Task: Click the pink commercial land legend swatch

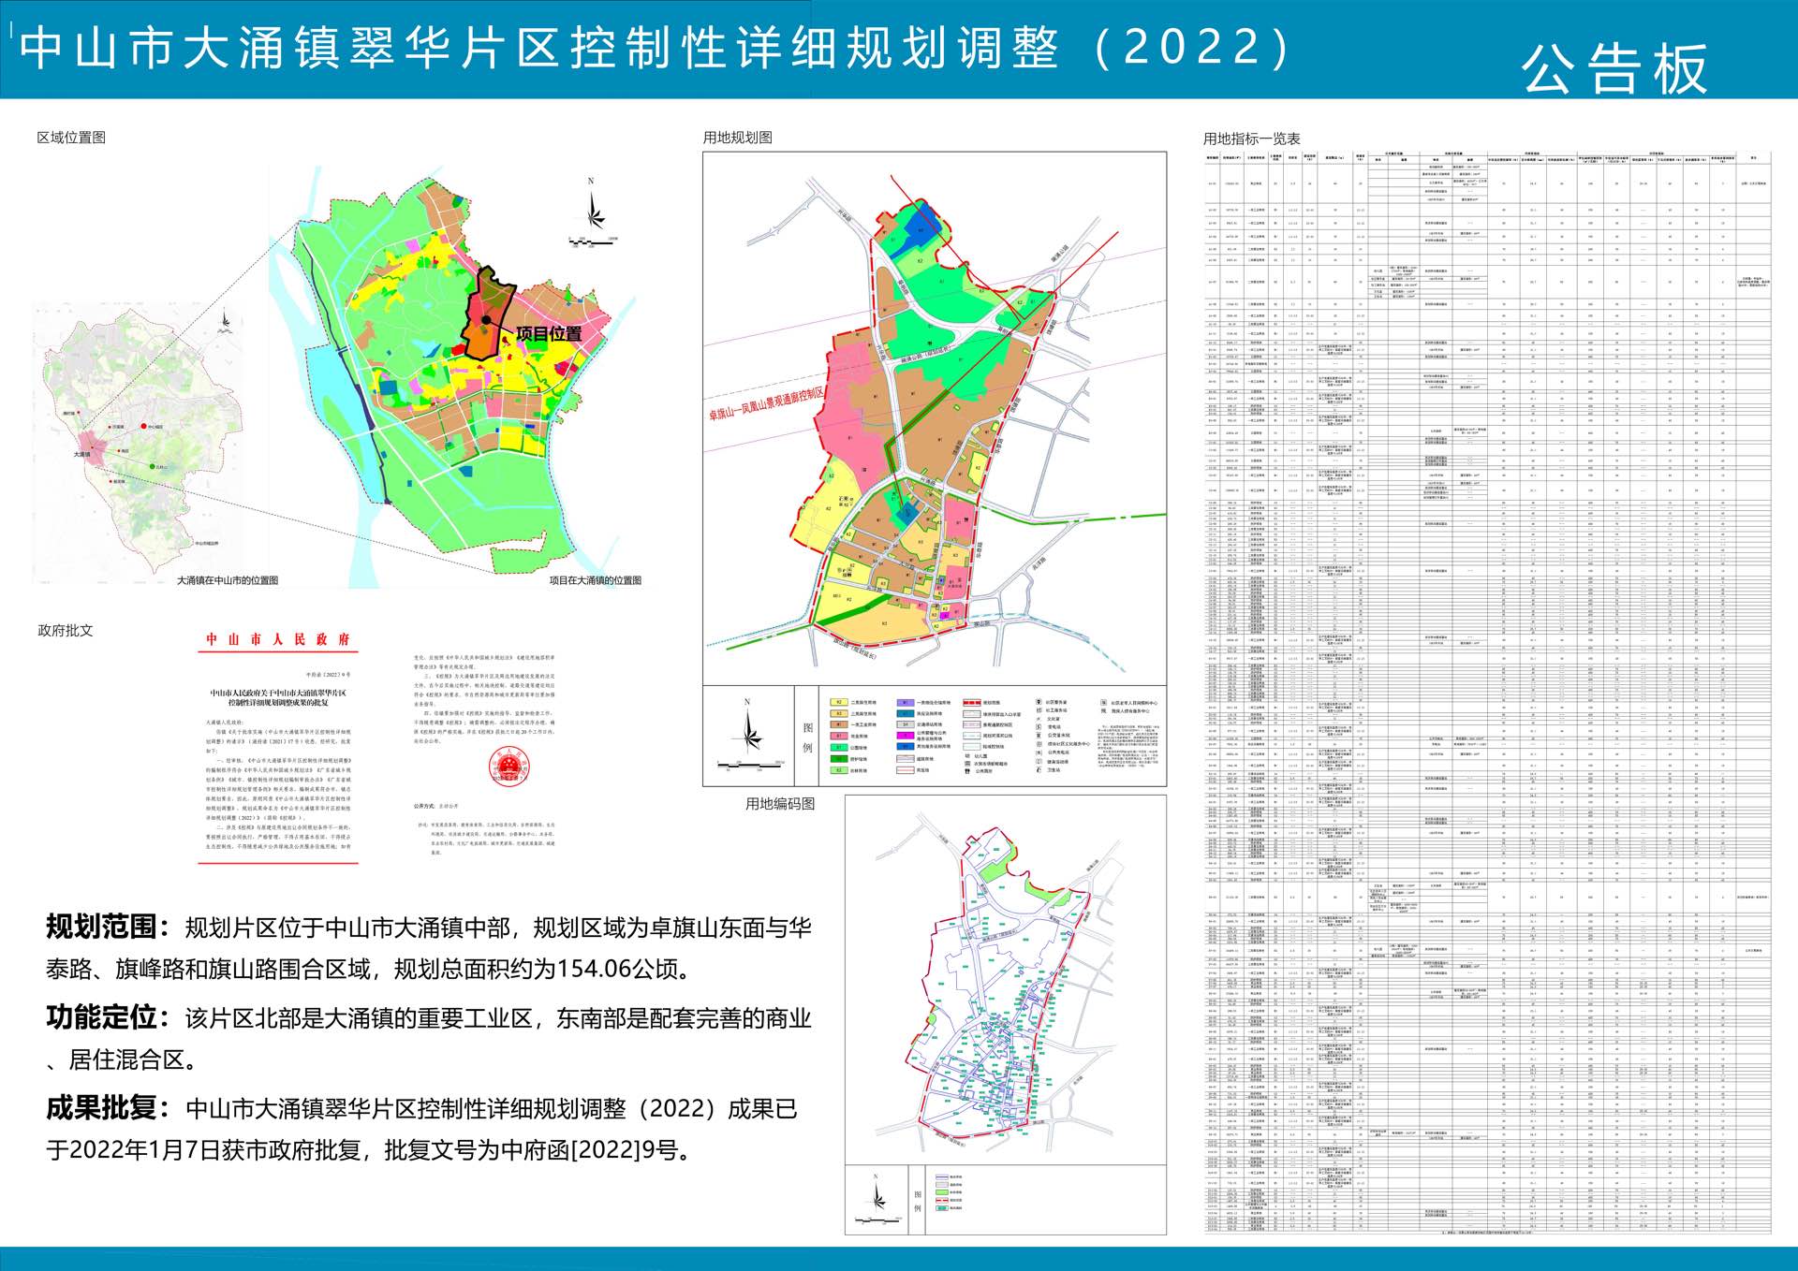Action: click(x=839, y=736)
